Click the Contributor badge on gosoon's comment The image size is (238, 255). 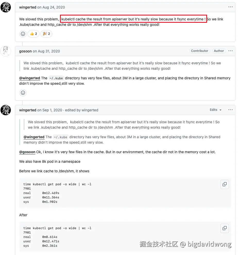(200, 51)
